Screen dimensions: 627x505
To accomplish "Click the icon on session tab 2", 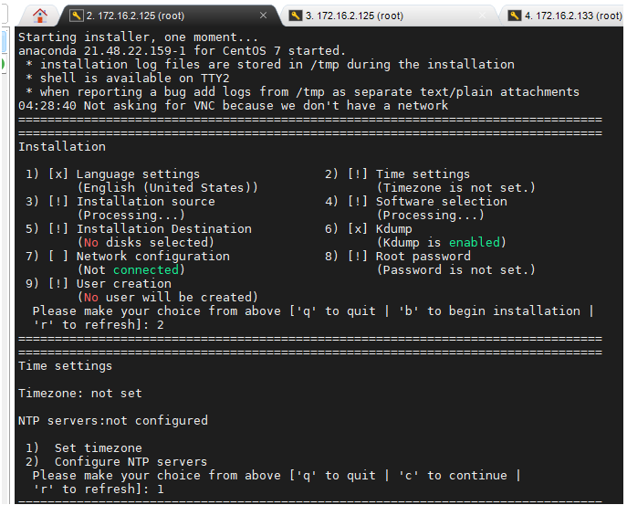I will [x=76, y=16].
